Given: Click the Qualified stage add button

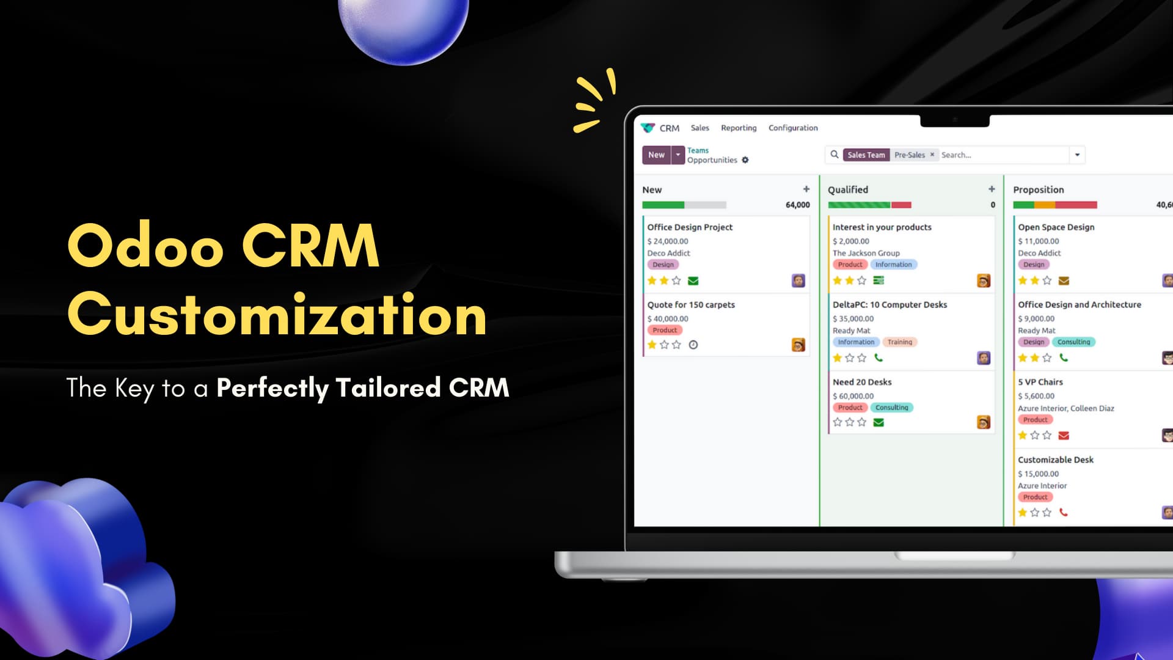Looking at the screenshot, I should pos(993,189).
